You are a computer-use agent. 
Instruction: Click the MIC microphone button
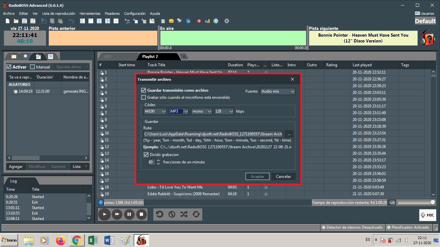(x=427, y=215)
